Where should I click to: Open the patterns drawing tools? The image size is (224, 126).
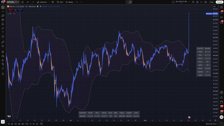click(3, 20)
